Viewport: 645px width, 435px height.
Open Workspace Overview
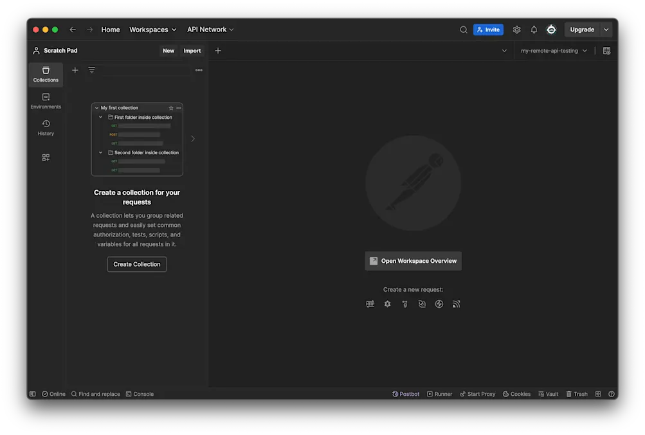(x=413, y=261)
